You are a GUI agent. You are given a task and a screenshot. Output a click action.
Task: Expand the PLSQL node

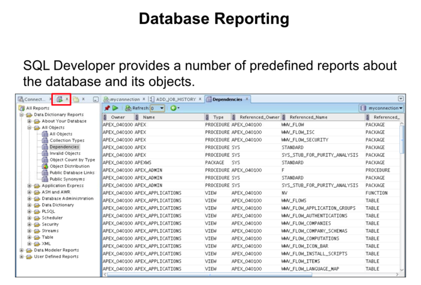click(x=29, y=211)
